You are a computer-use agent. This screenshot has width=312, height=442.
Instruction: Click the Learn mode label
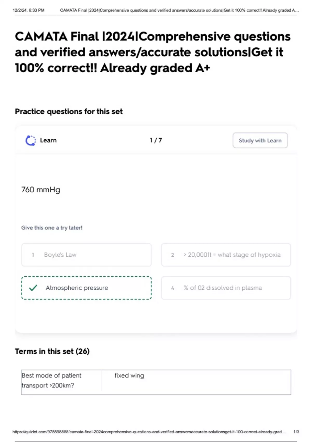48,140
